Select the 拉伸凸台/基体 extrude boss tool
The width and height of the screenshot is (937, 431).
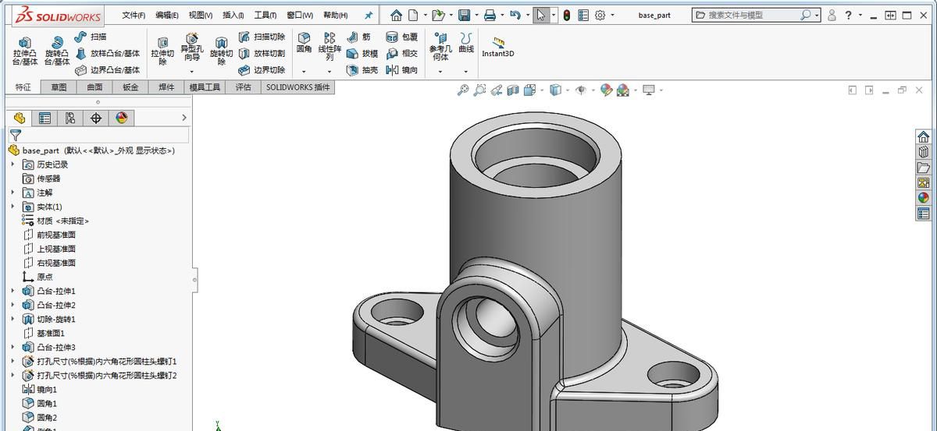25,51
